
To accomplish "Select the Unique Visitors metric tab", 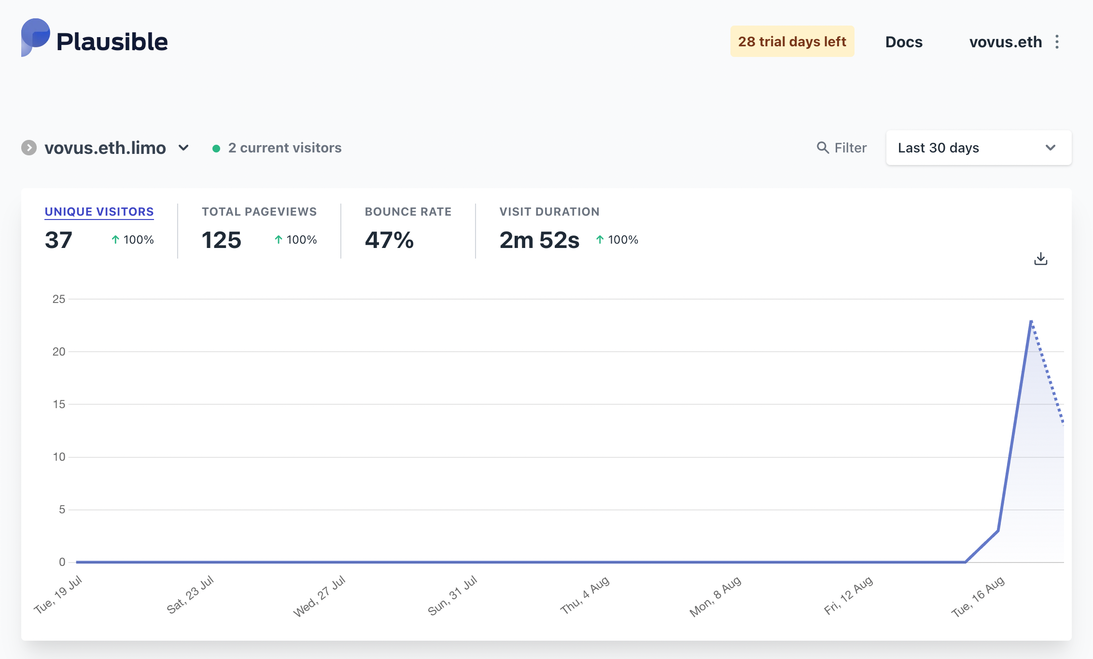I will click(x=99, y=212).
